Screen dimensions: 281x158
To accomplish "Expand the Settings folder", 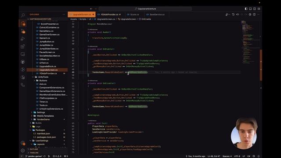I will tap(41, 112).
